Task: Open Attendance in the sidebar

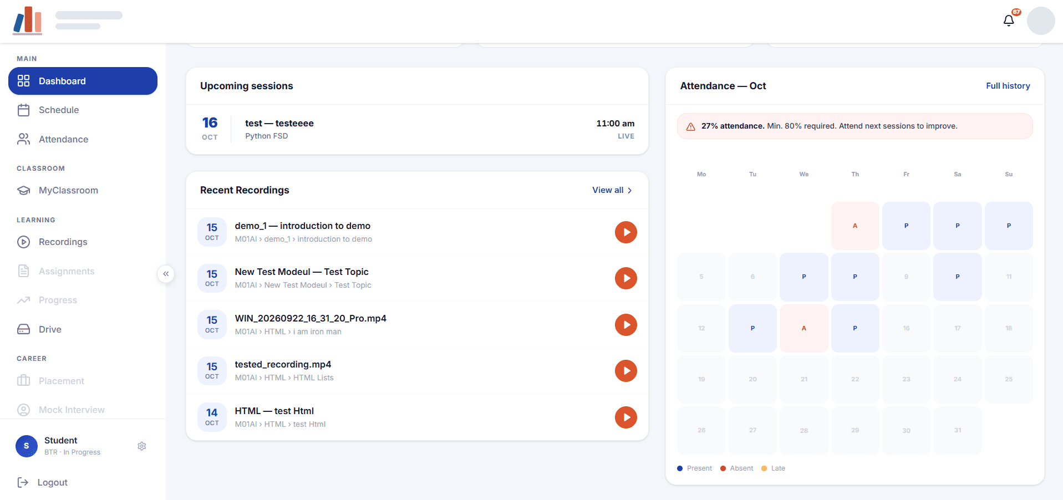Action: pos(83,139)
